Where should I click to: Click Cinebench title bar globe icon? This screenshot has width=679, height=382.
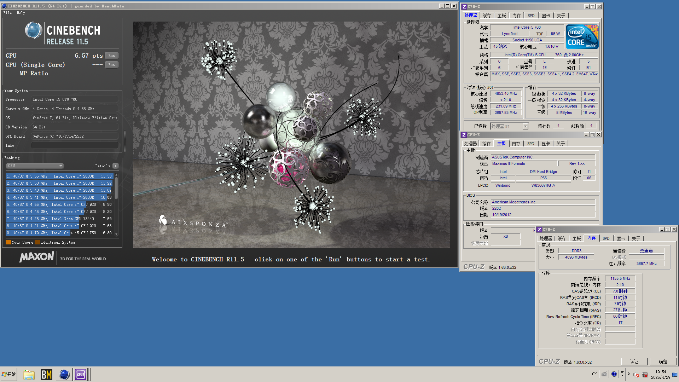pyautogui.click(x=4, y=6)
